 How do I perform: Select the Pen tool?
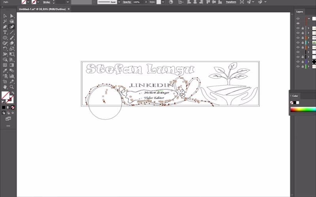tap(5, 27)
